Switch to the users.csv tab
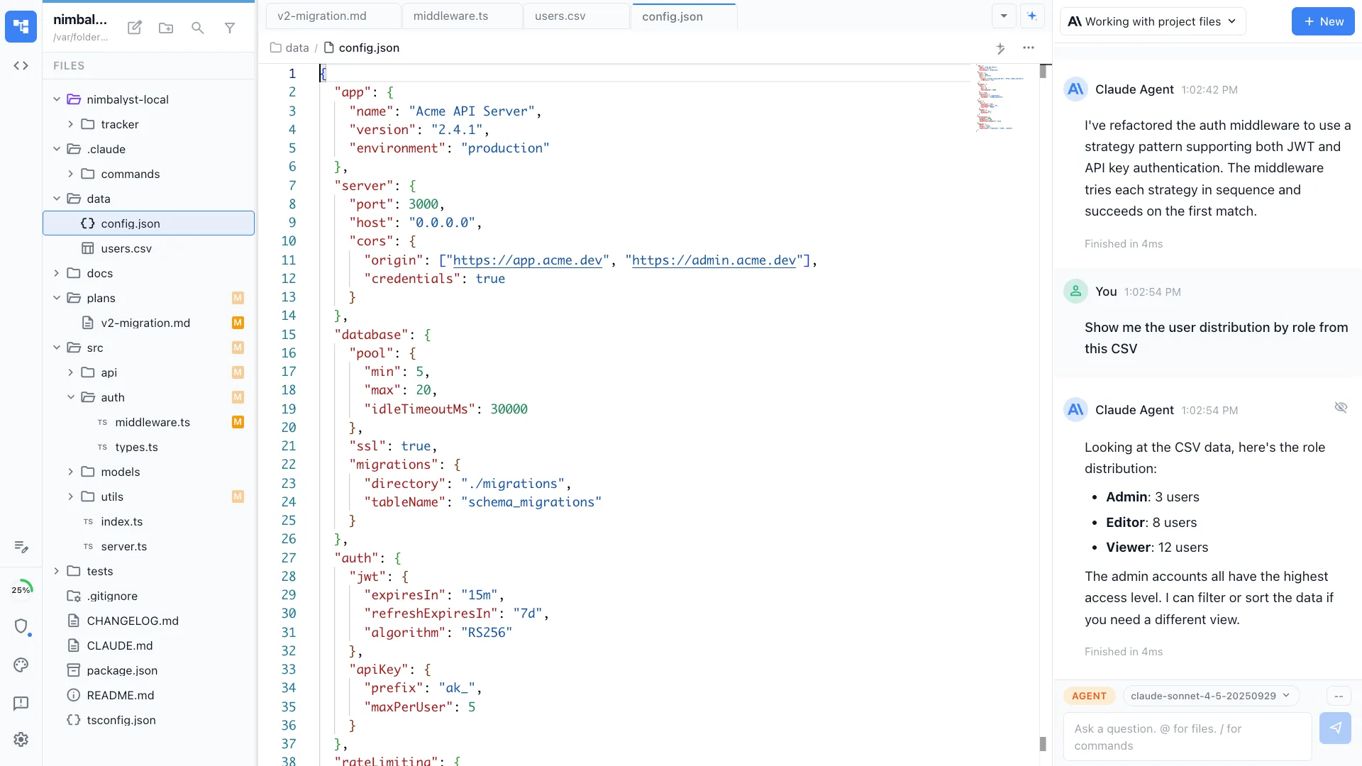 coord(560,16)
